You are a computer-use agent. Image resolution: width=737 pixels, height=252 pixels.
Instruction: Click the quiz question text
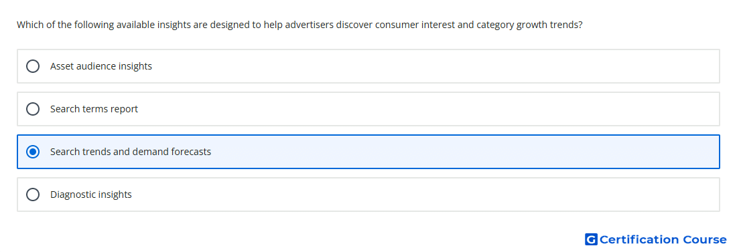click(x=299, y=25)
